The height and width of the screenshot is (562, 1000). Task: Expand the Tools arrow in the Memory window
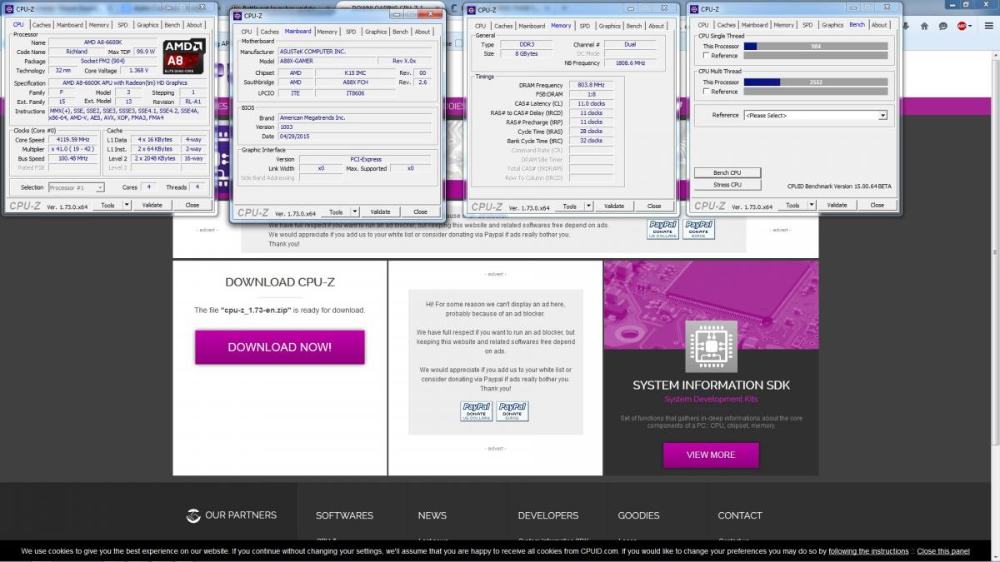click(x=588, y=206)
